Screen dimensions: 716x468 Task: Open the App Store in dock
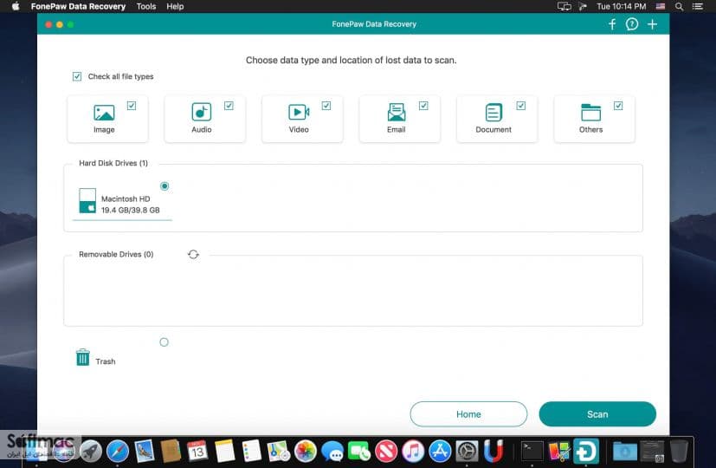[x=440, y=451]
